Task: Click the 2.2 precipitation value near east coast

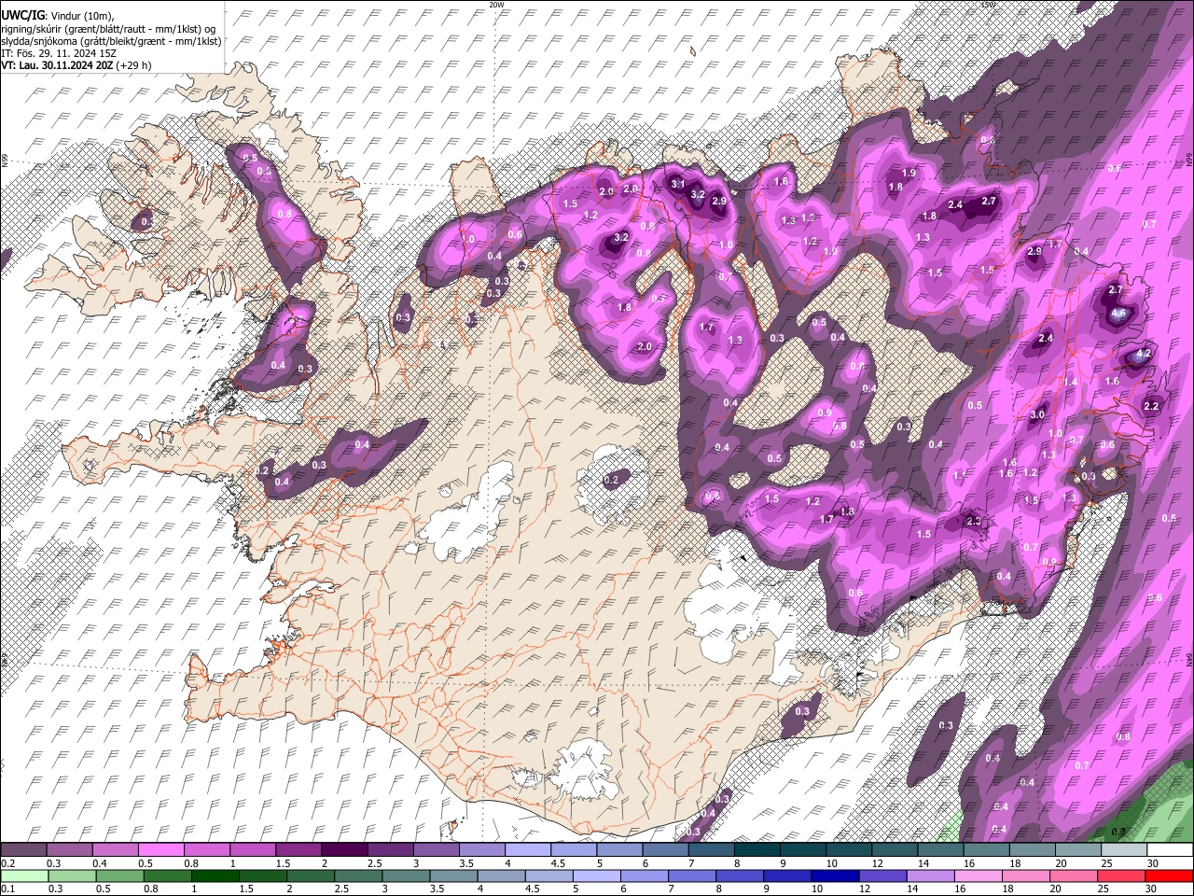Action: point(1151,406)
